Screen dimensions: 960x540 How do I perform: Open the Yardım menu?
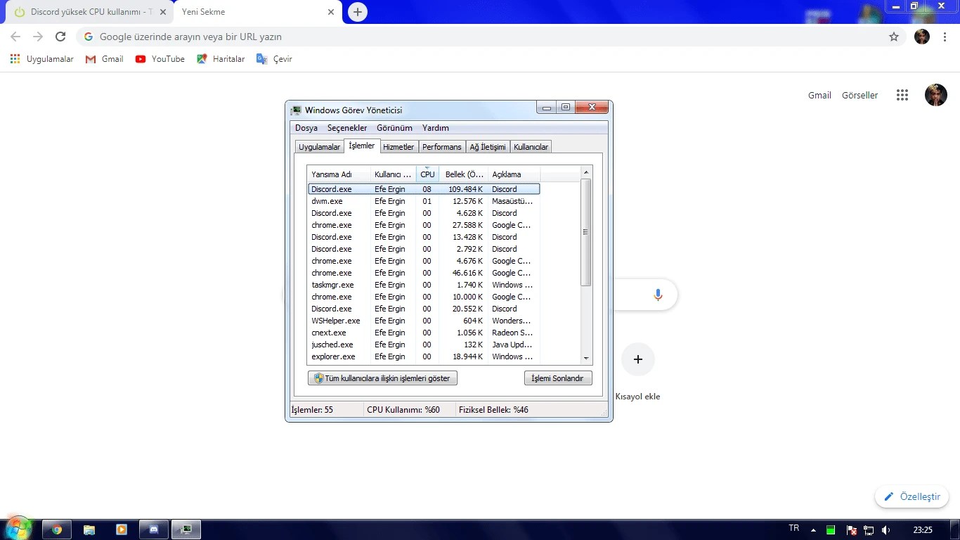[x=436, y=128]
